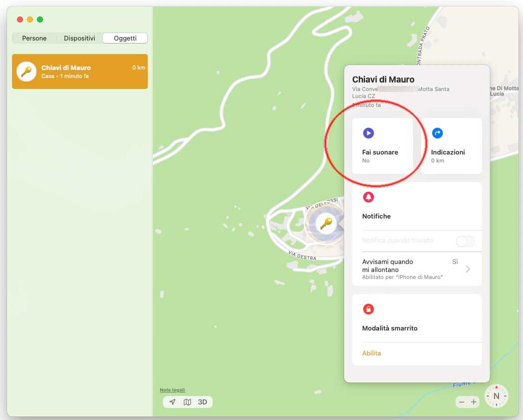Minimize window with yellow button
Screen dimensions: 523x420
point(30,19)
